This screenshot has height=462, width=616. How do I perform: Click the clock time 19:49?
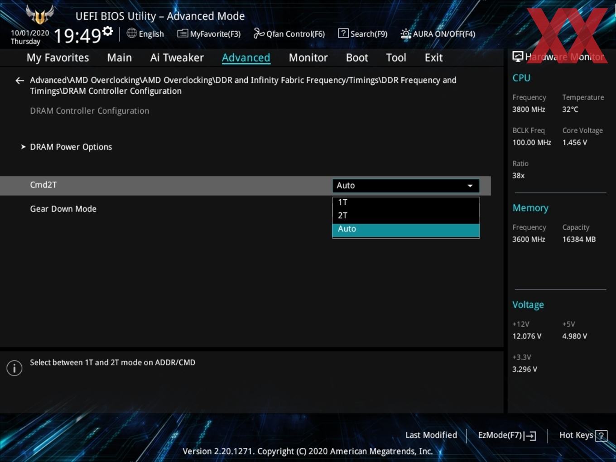click(77, 35)
